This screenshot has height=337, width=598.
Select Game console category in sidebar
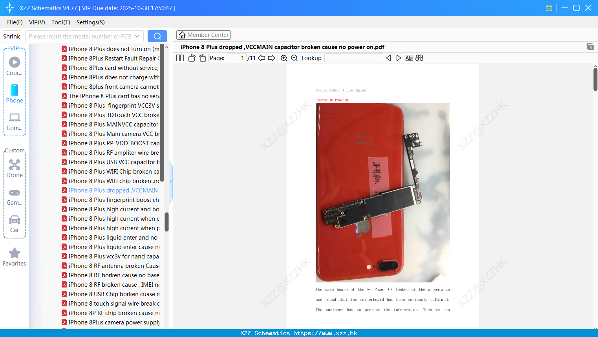pos(15,197)
